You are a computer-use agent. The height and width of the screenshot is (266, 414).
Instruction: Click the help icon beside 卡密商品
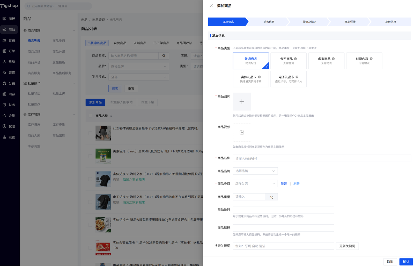coord(295,59)
